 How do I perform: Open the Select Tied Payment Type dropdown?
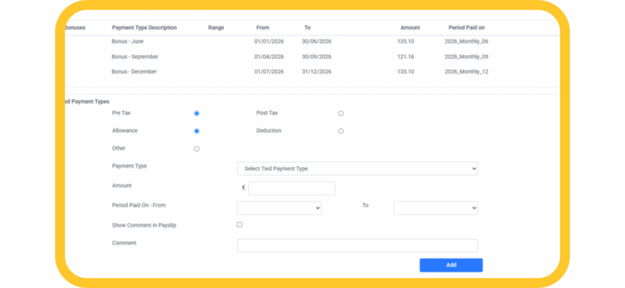coord(357,169)
